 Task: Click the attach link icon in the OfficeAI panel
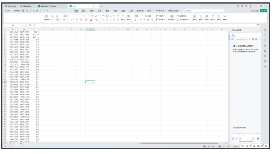pos(233,139)
